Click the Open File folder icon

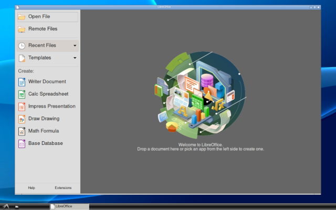pos(22,17)
